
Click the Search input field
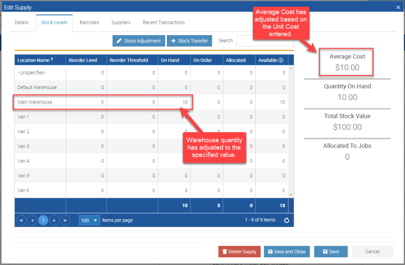265,41
